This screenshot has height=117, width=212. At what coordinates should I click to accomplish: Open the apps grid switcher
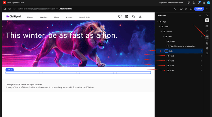pyautogui.click(x=204, y=3)
